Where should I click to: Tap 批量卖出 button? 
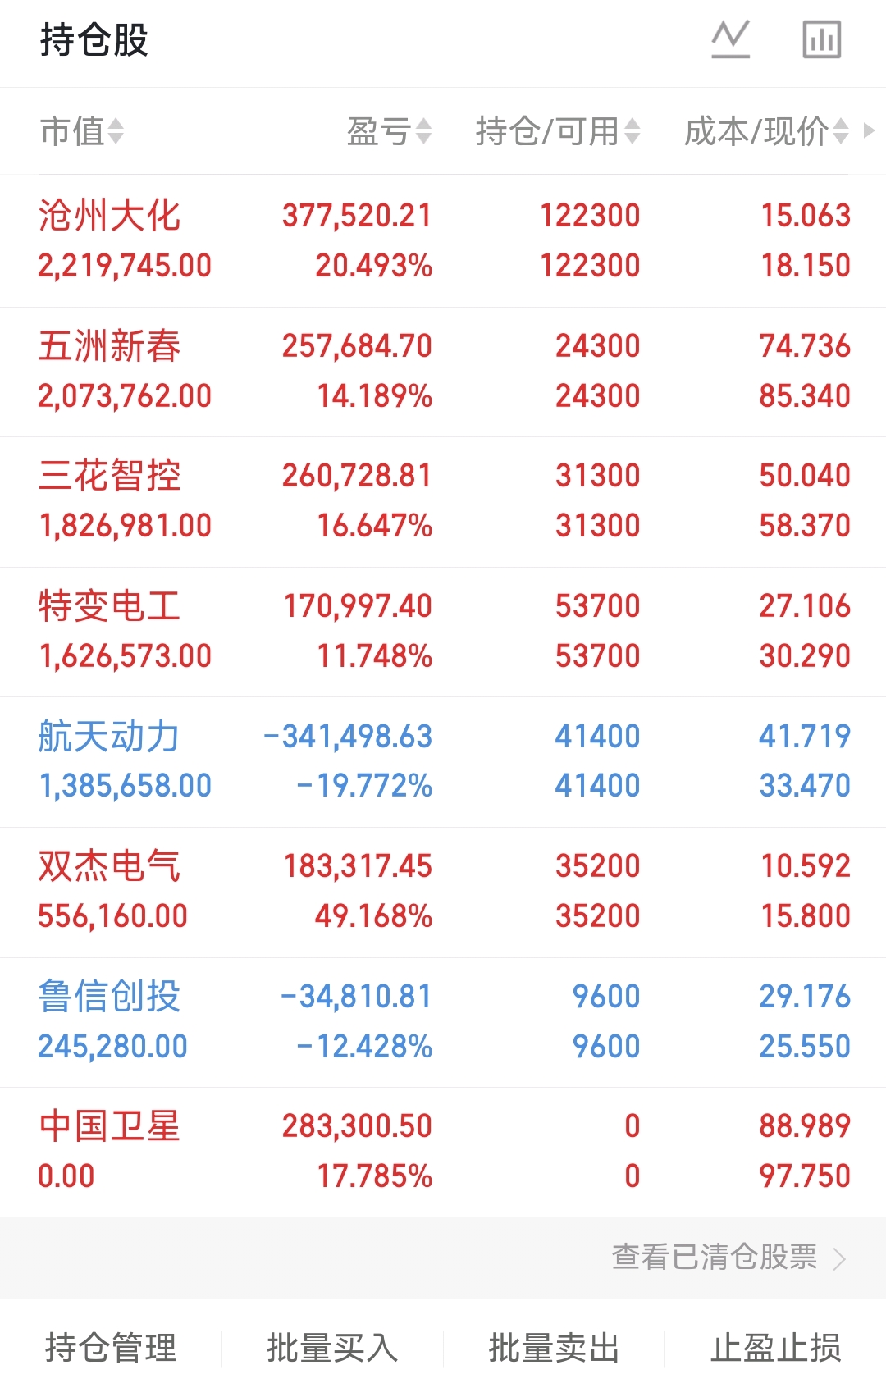click(554, 1348)
